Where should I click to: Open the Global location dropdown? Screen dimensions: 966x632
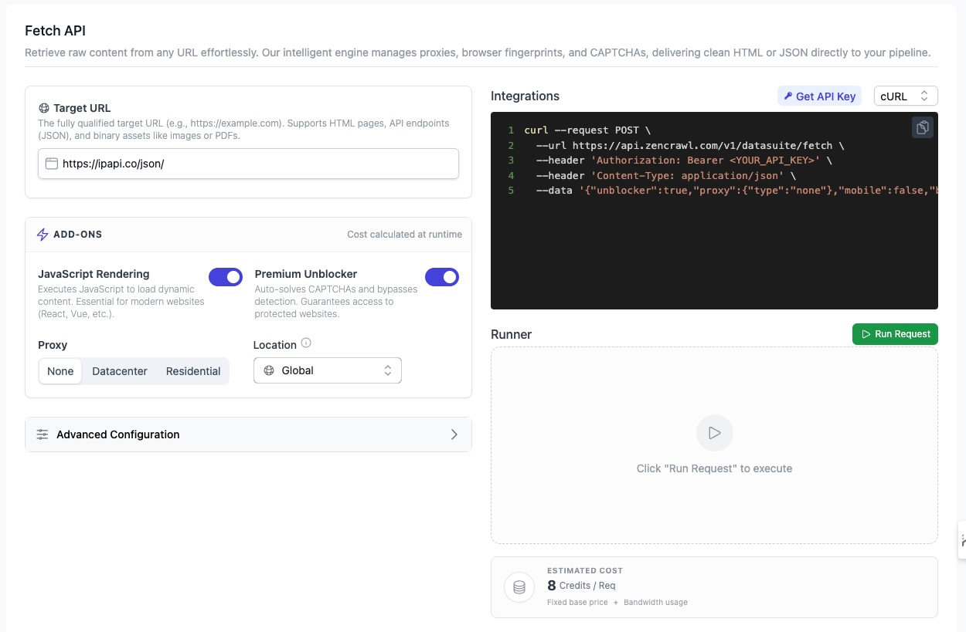point(327,371)
